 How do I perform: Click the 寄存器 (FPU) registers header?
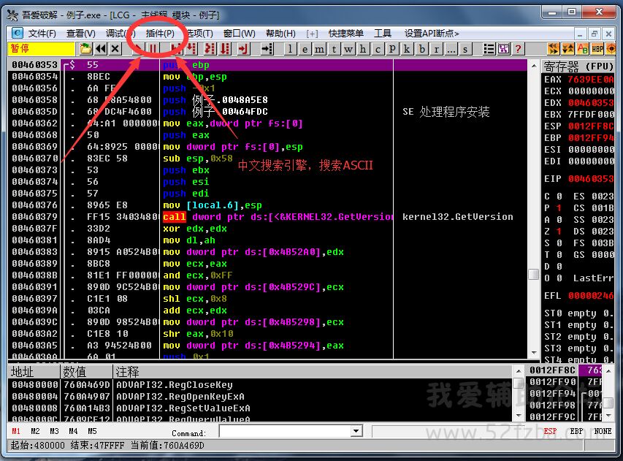pyautogui.click(x=578, y=66)
